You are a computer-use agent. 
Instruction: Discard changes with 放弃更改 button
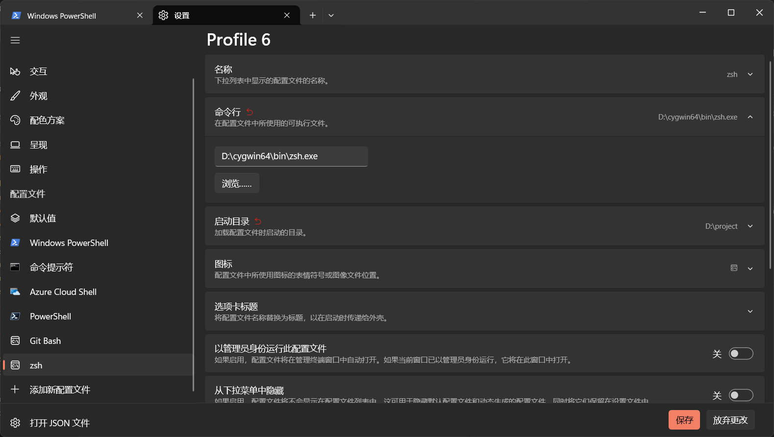tap(730, 420)
